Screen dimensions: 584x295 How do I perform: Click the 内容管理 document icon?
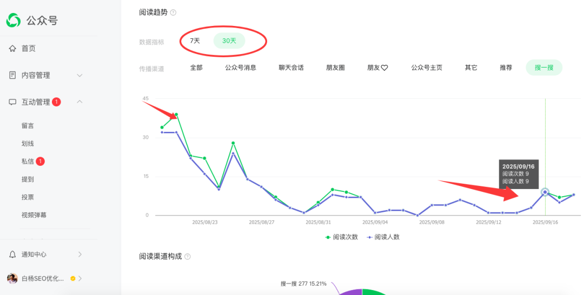(x=12, y=75)
